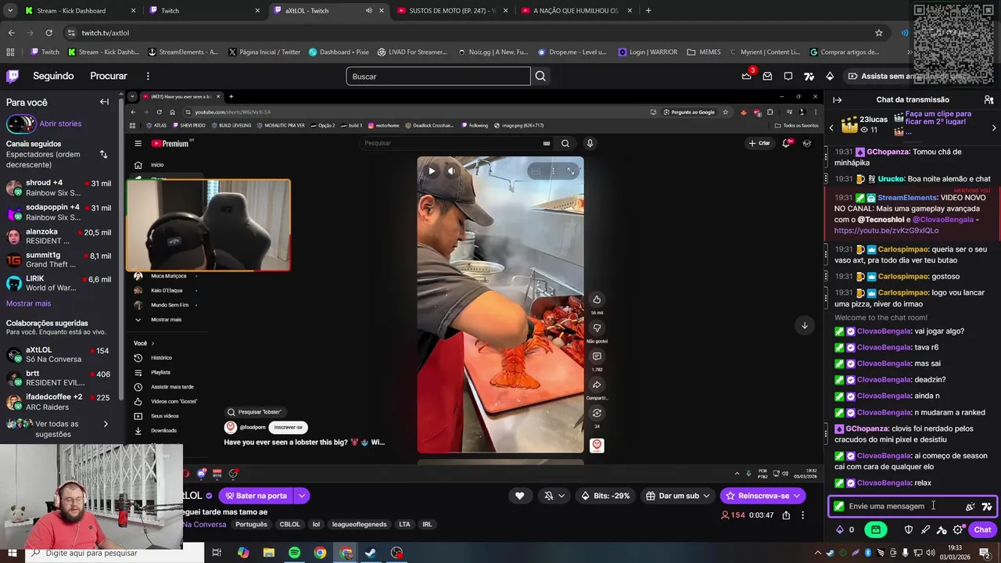The height and width of the screenshot is (563, 1001).
Task: Click the purple Chat send button
Action: [982, 529]
